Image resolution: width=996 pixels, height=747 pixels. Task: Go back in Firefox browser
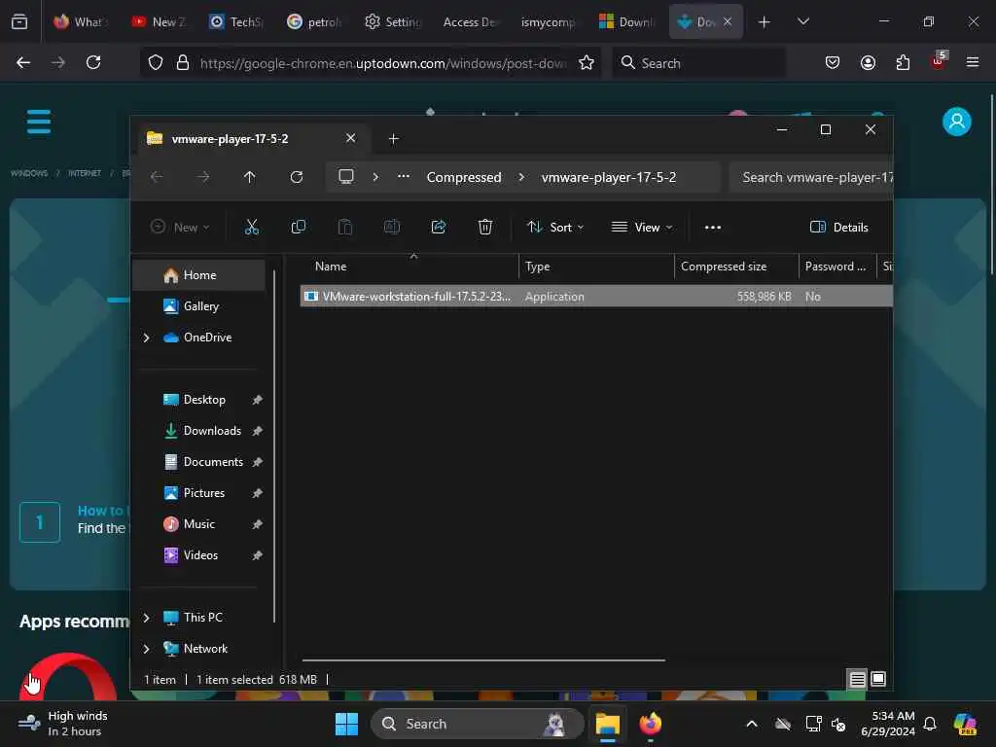23,62
